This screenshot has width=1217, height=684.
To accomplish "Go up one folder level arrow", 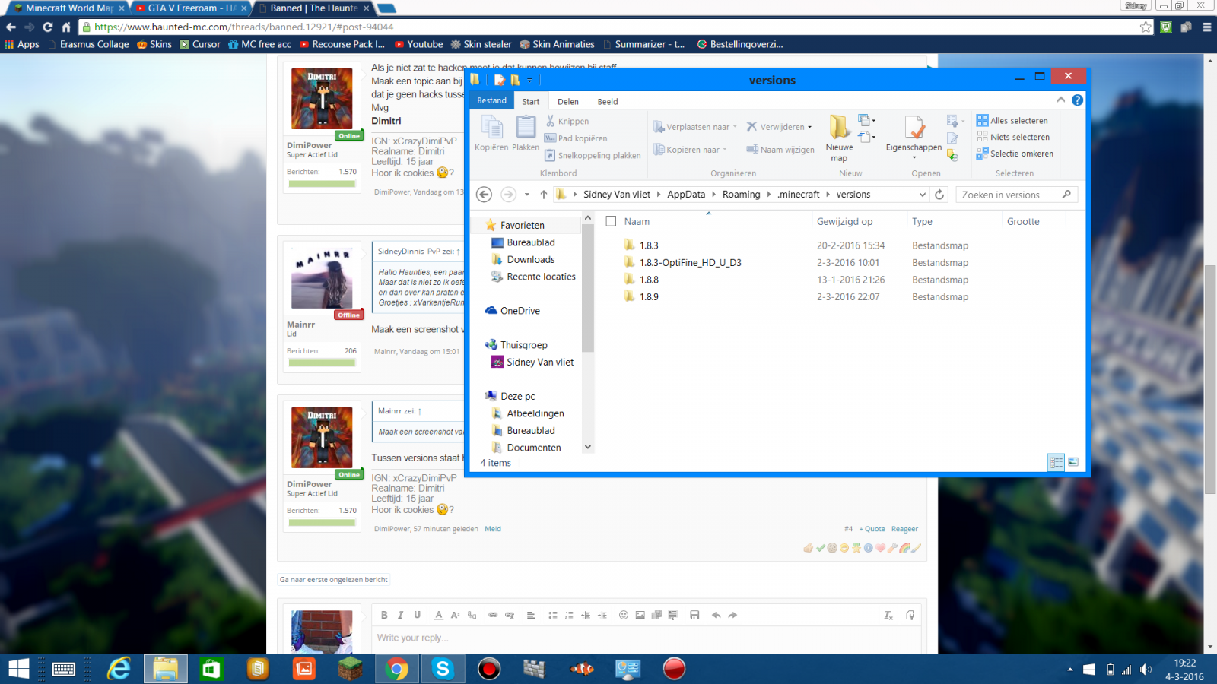I will click(x=544, y=195).
